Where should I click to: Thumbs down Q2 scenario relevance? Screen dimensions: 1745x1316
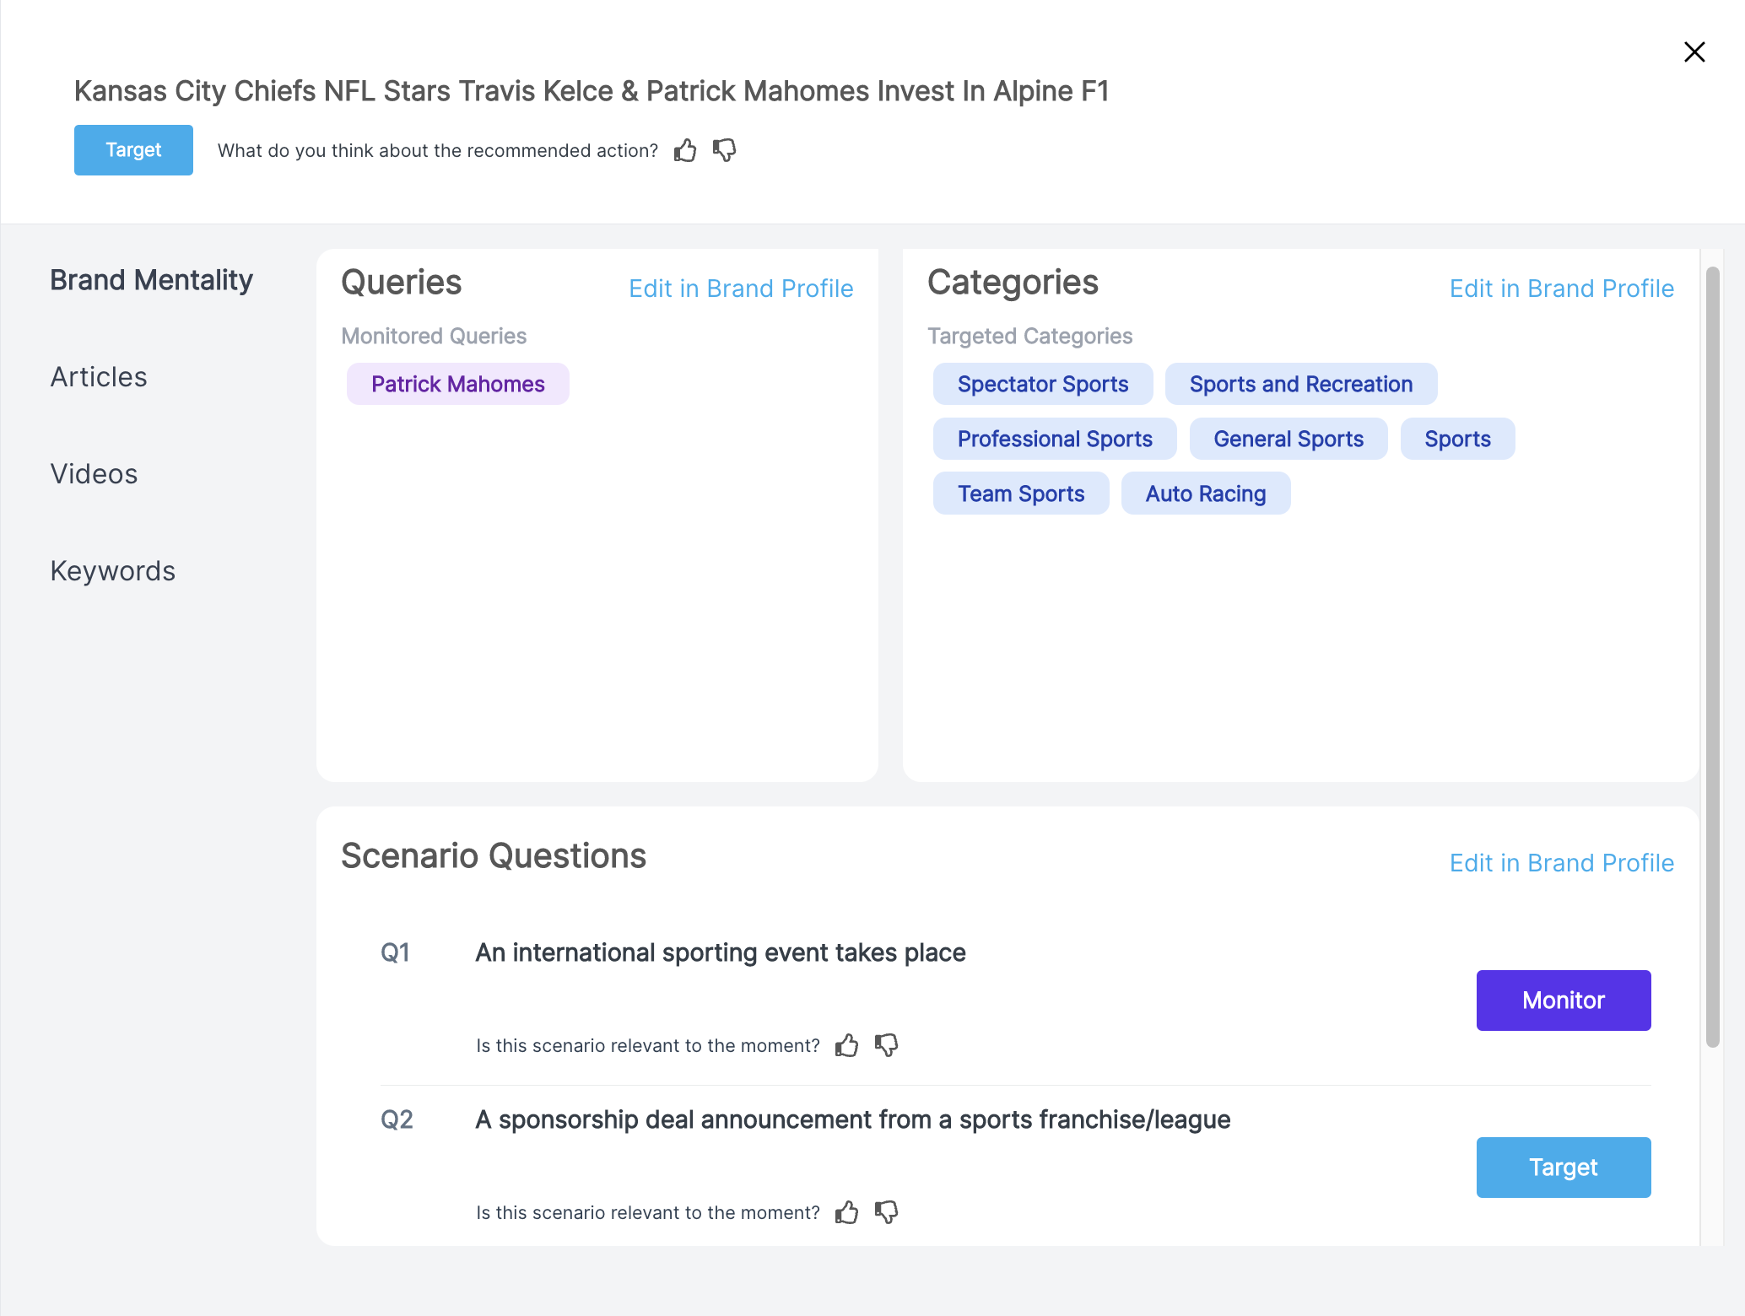point(886,1212)
